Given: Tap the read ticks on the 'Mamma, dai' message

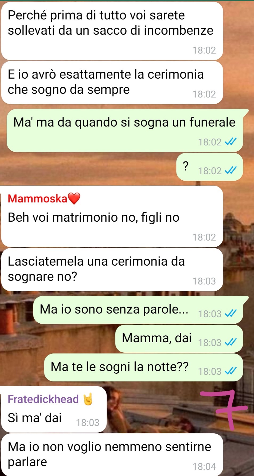Looking at the screenshot, I should pos(231,343).
